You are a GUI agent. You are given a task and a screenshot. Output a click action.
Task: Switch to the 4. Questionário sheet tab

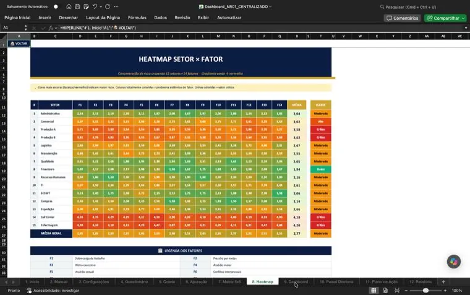pos(134,282)
